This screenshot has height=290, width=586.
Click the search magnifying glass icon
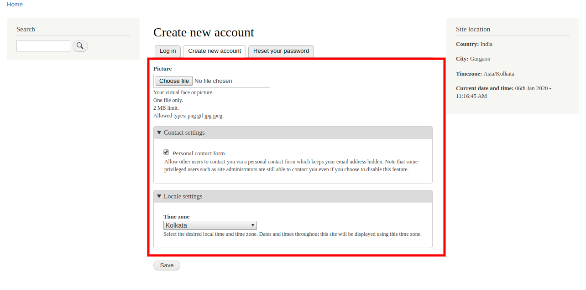tap(80, 46)
